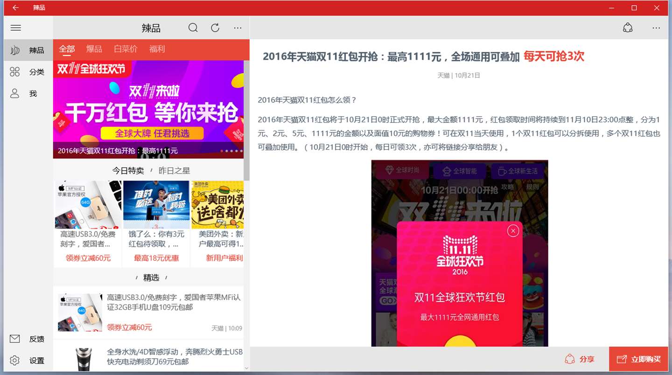Viewport: 672px width, 375px height.
Task: Click 领券立减60元 in the 精选 list item
Action: tap(129, 327)
